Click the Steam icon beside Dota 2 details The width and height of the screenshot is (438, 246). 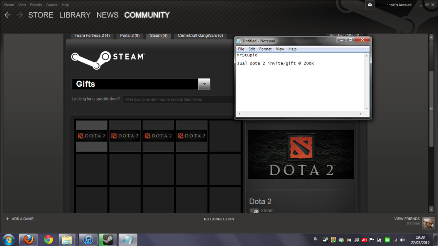[254, 211]
